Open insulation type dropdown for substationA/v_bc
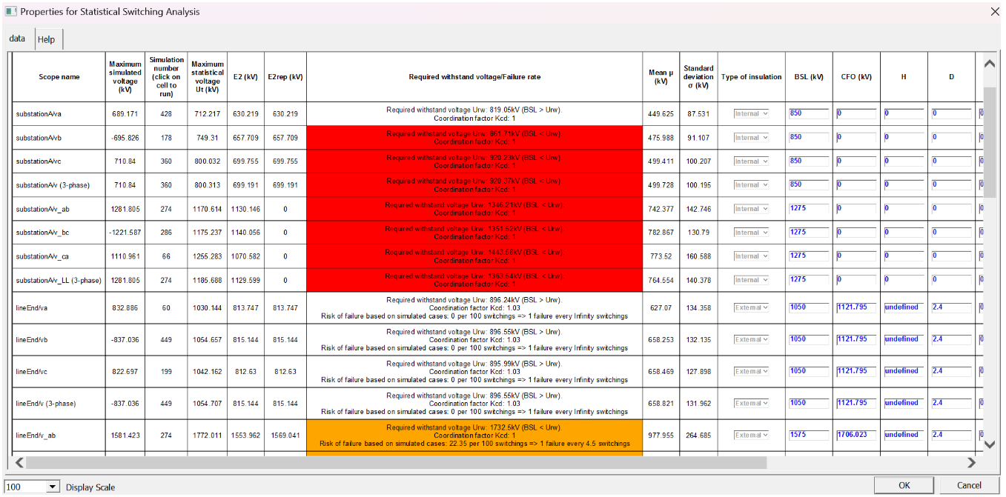1006x497 pixels. (751, 232)
